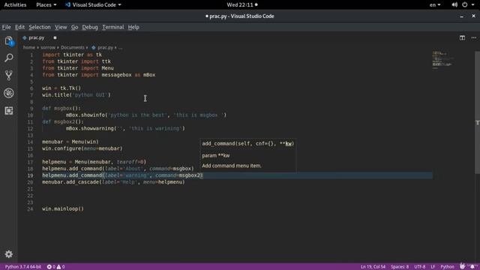Open the Explorer view in activity bar
This screenshot has width=480, height=270.
[8, 41]
